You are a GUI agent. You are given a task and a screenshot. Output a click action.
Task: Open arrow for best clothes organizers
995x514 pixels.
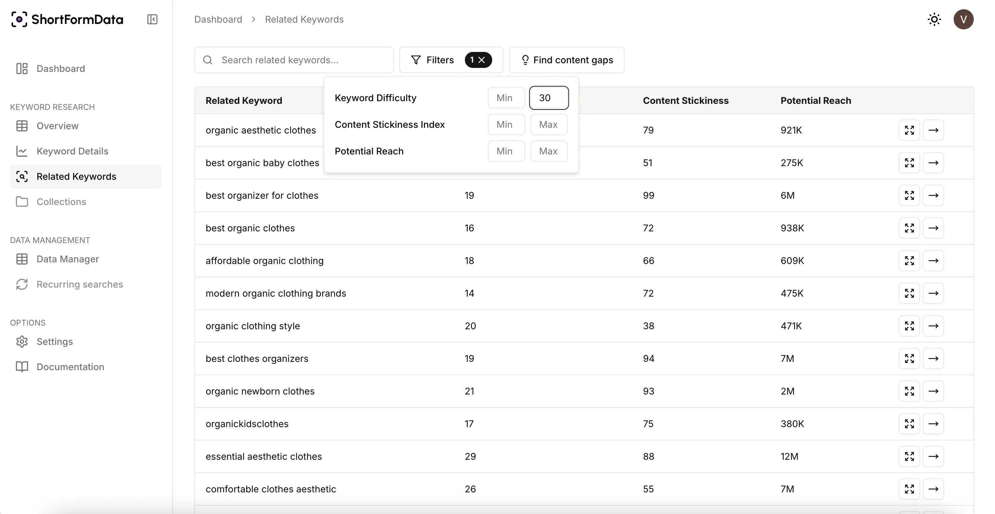(x=933, y=359)
